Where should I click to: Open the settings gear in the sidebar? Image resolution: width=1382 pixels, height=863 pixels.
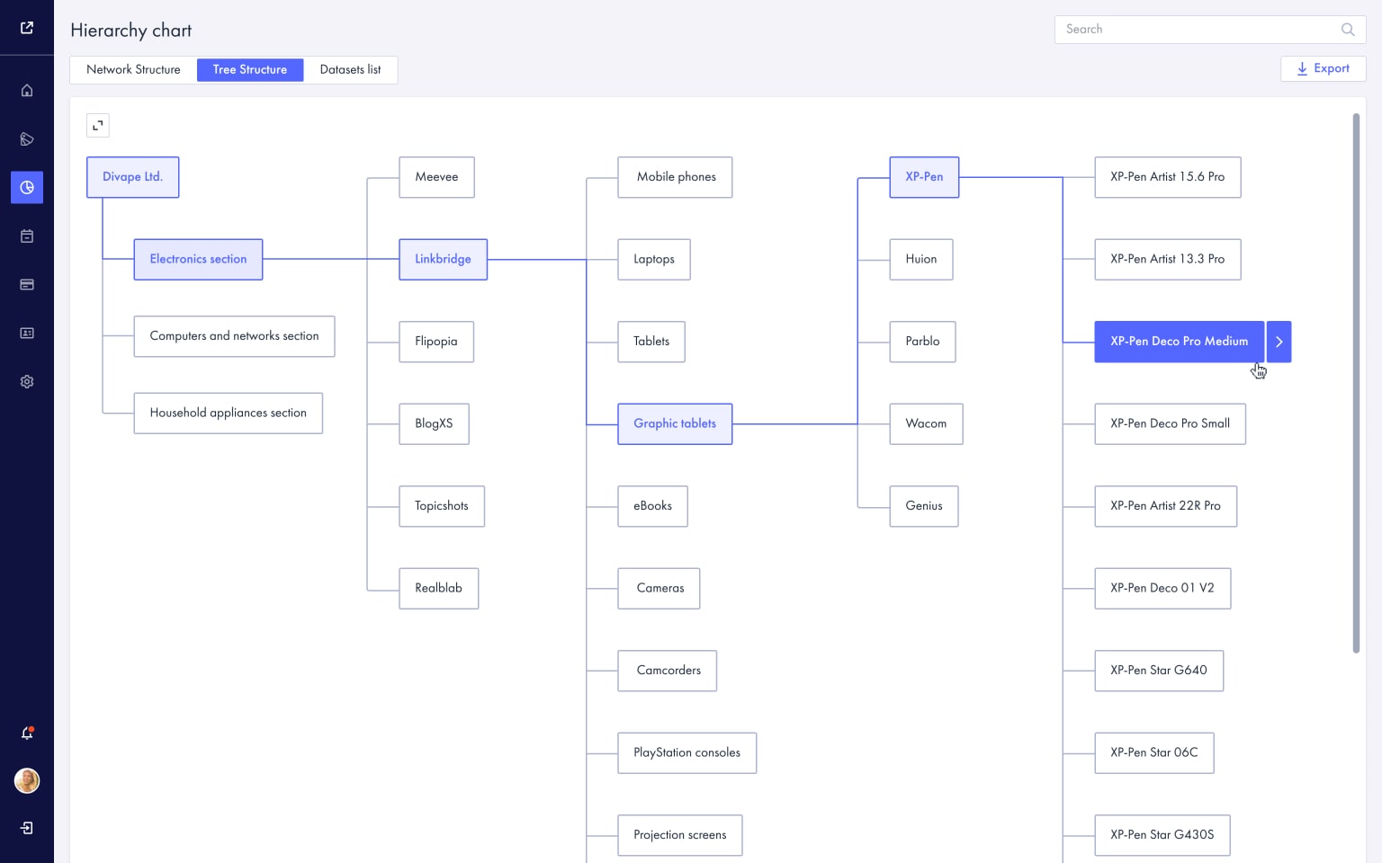click(27, 382)
